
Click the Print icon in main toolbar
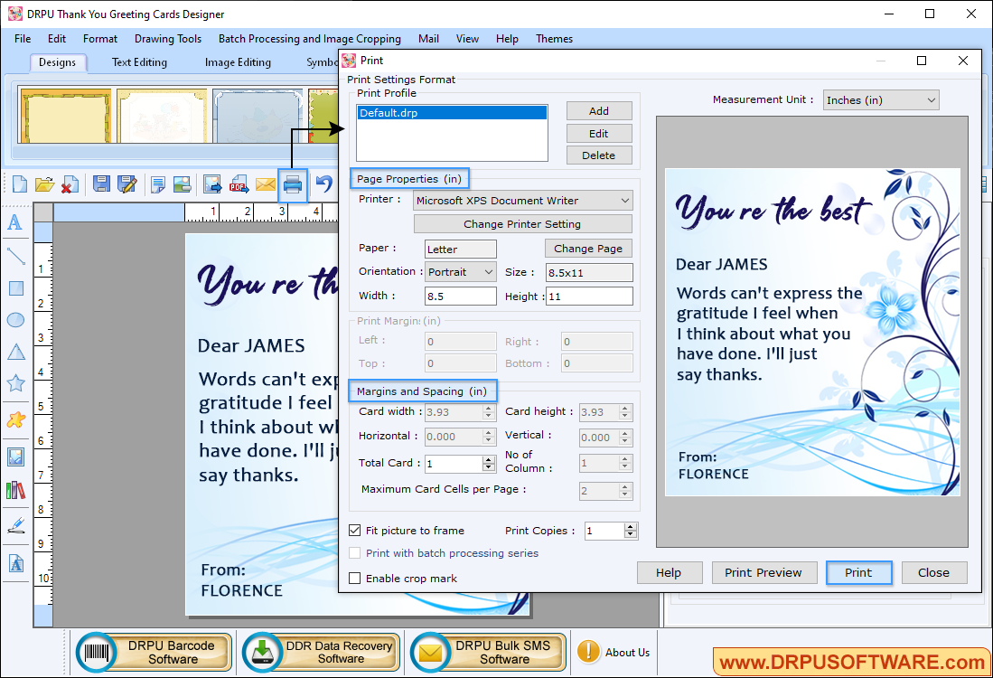292,184
